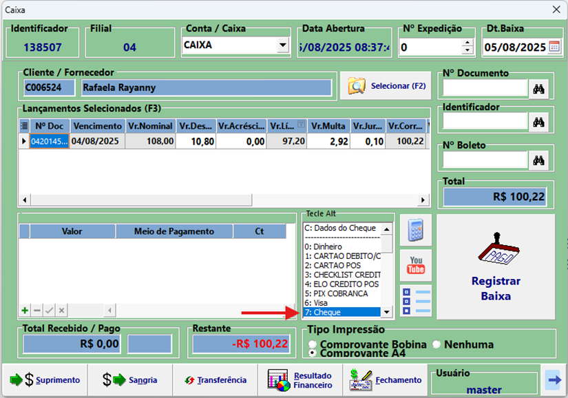The image size is (568, 398).
Task: Open Sangria cash withdrawal button
Action: coord(130,380)
